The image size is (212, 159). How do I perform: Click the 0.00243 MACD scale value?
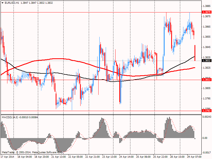(206, 117)
